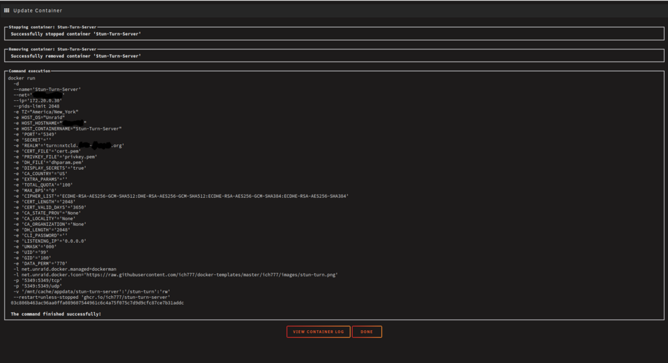Screen dimensions: 668x363
Task: Click the 'CA_LOCALITY'='None' line
Action: [x=44, y=219]
